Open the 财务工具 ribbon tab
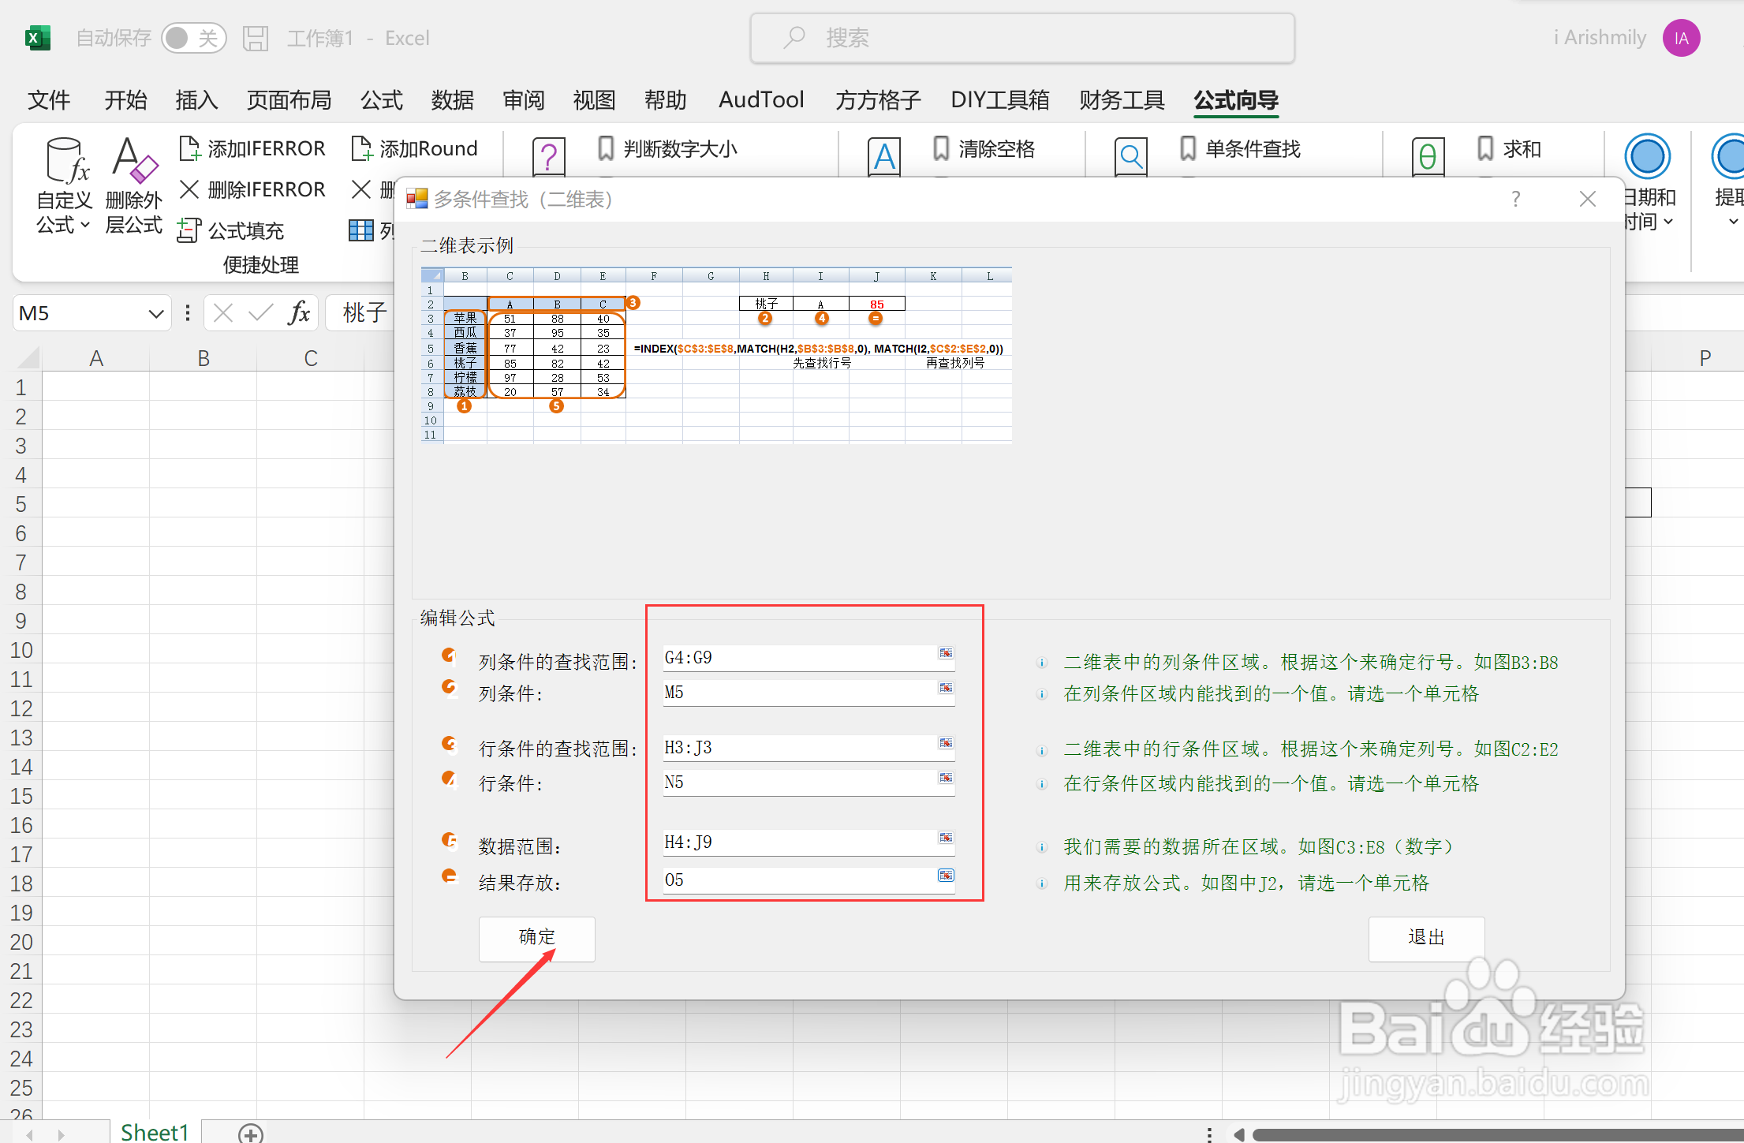 coord(1122,100)
